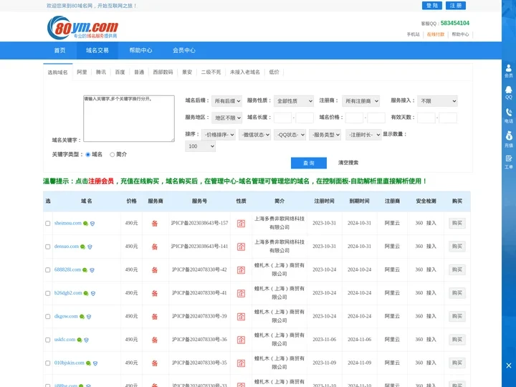
Task: Click the 清空搜索 clear search link
Action: tap(348, 163)
